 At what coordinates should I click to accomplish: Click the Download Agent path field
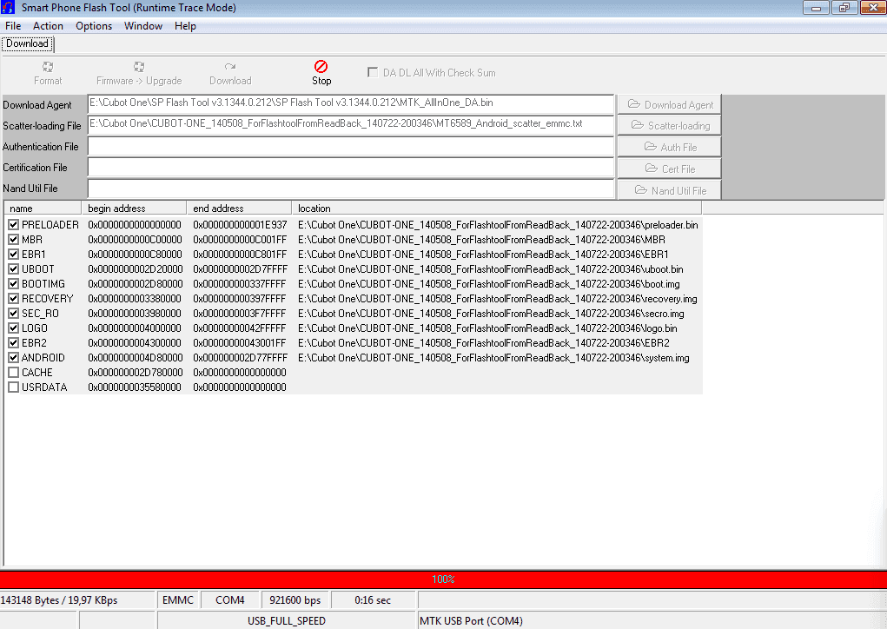pyautogui.click(x=351, y=104)
